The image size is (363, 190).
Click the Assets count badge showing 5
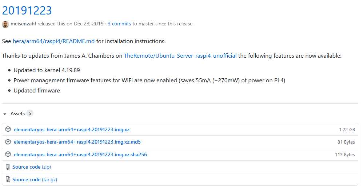click(x=29, y=113)
